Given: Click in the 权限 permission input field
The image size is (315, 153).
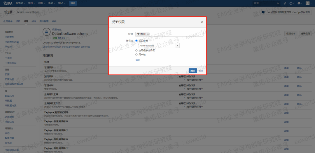Looking at the screenshot, I should (x=169, y=34).
